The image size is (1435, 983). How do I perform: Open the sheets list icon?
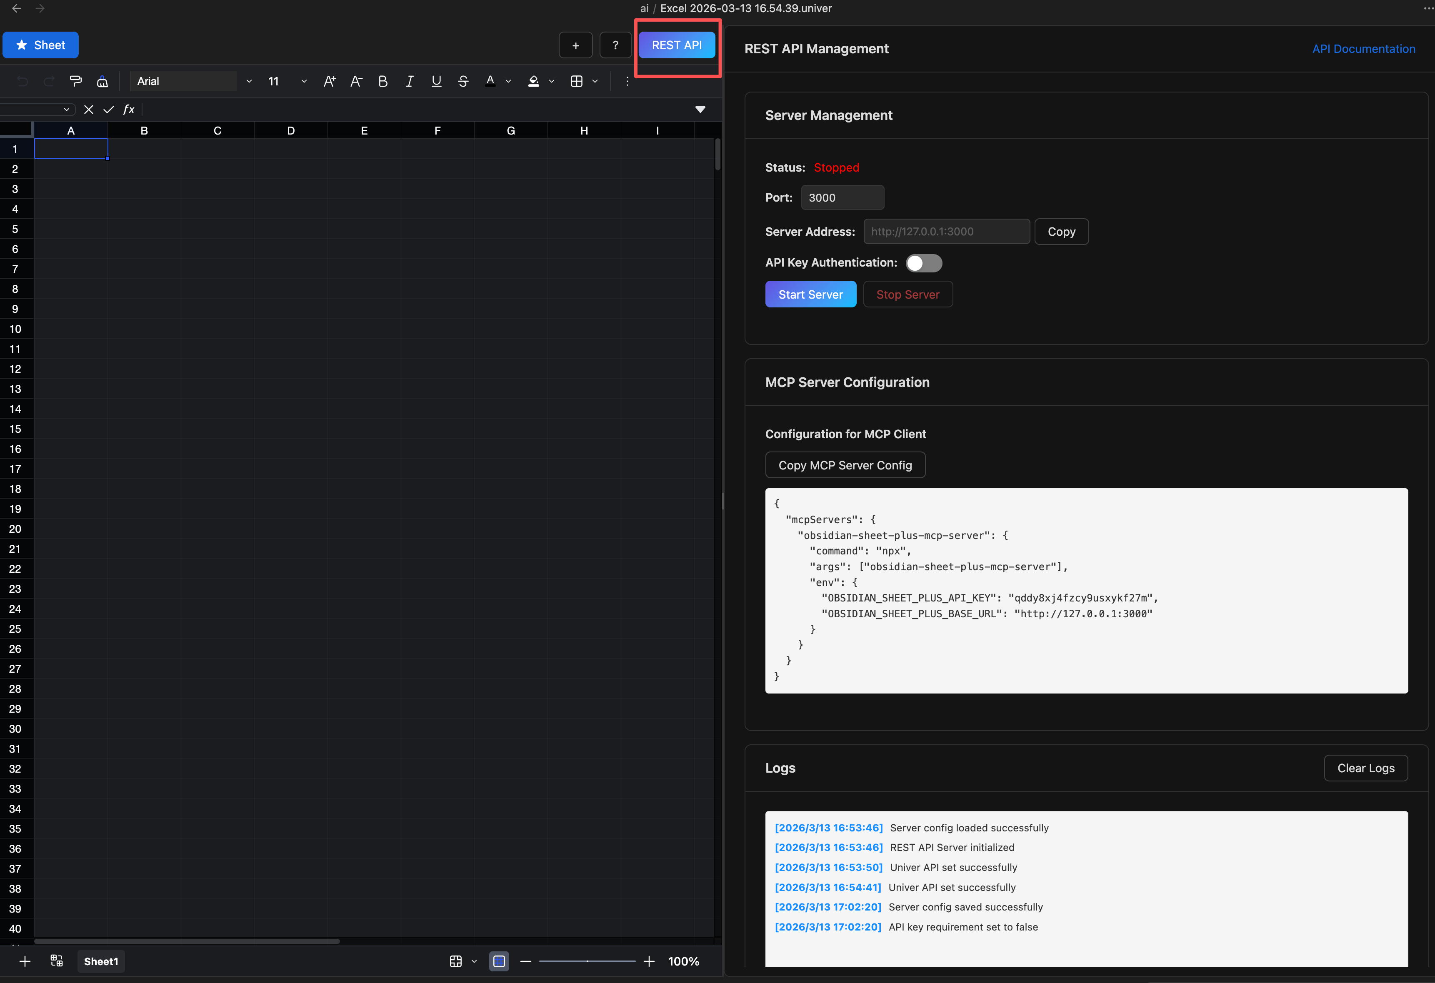point(57,961)
